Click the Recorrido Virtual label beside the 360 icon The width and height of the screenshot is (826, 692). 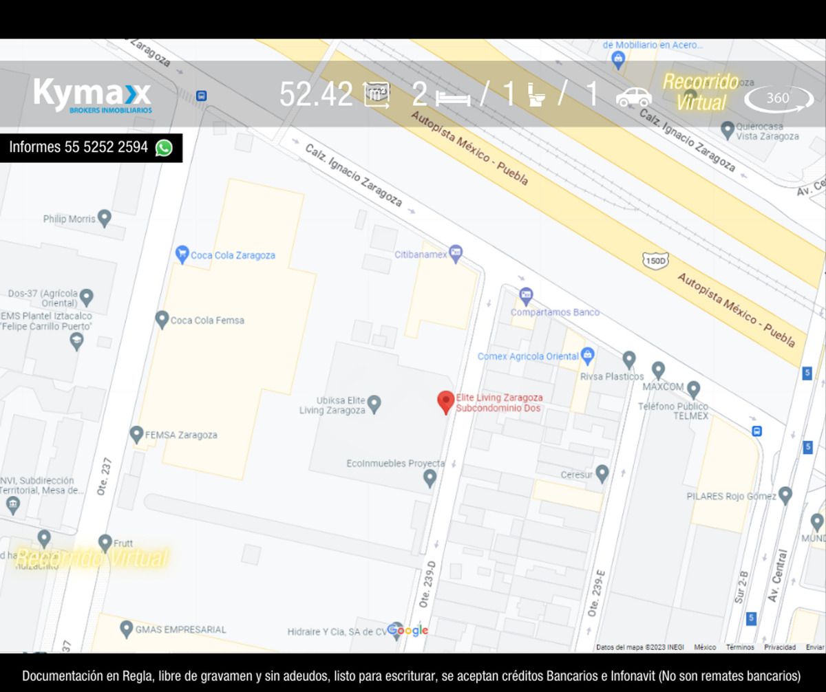(x=700, y=92)
